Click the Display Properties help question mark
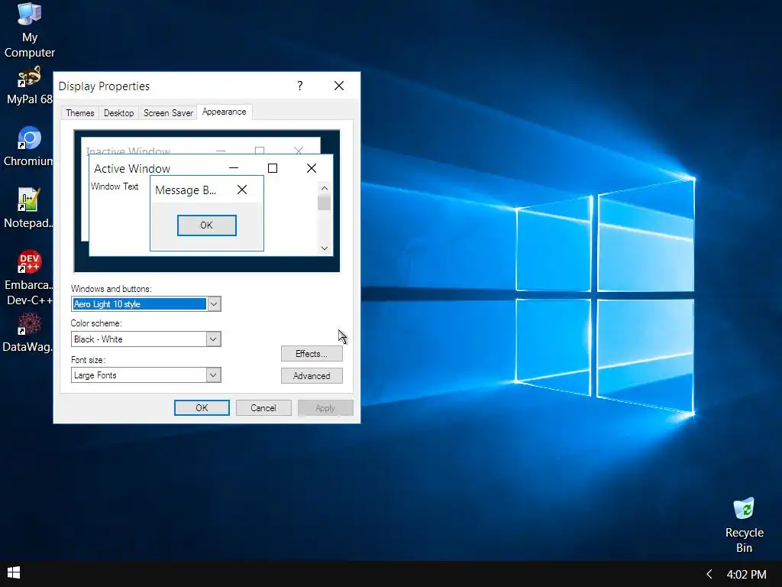This screenshot has height=587, width=782. click(299, 86)
